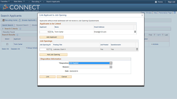The image size is (177, 99).
Task: Open the Reason dropdown list
Action: point(111,67)
